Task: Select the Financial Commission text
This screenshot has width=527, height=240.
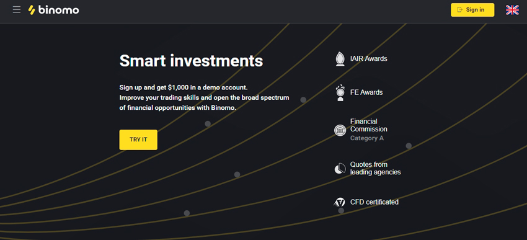Action: 369,125
